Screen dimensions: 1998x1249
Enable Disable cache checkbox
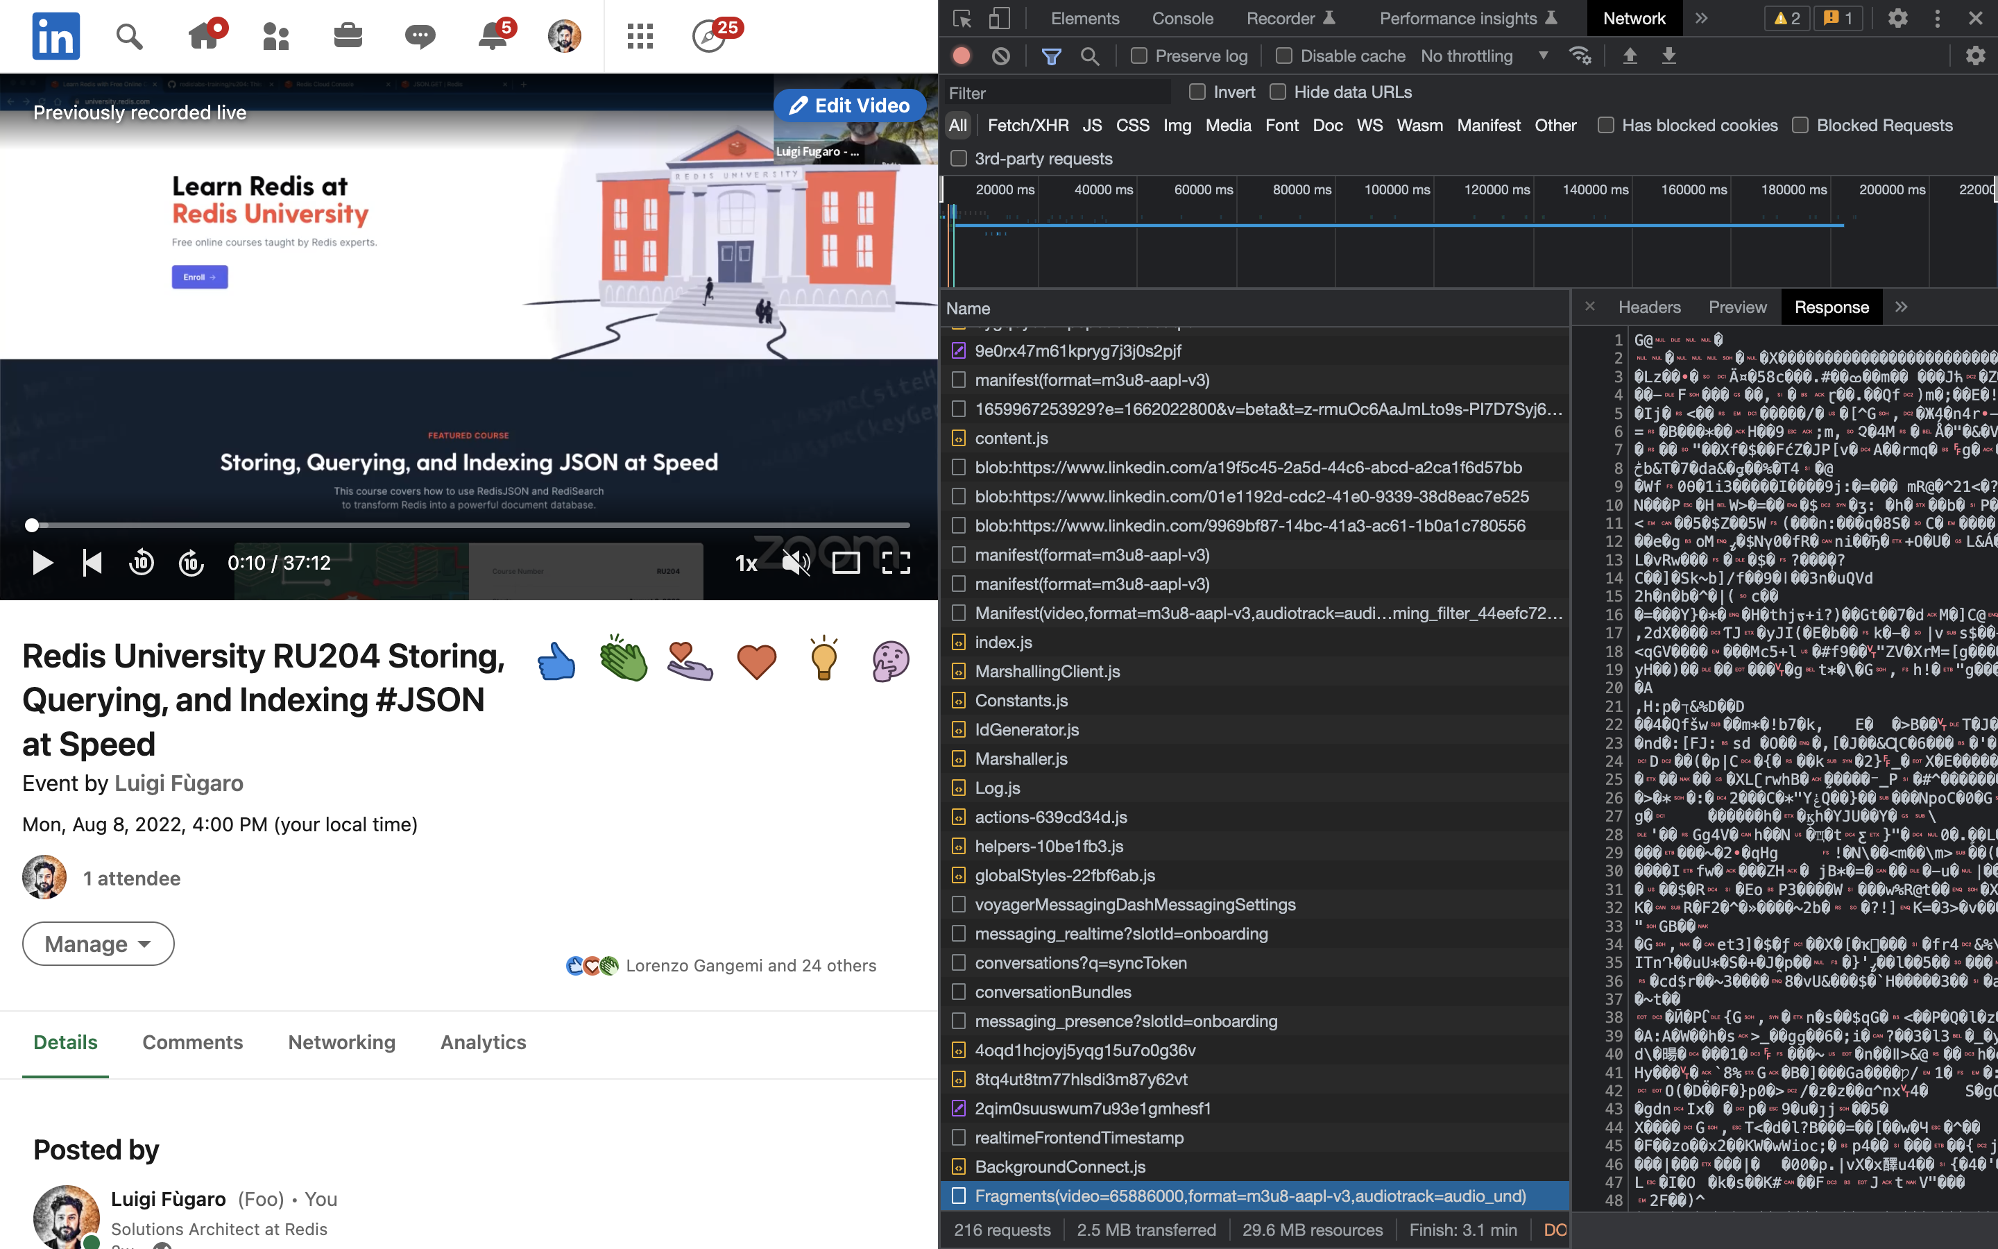pos(1284,56)
